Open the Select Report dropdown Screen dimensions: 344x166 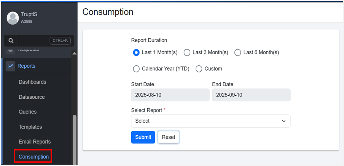(210, 121)
